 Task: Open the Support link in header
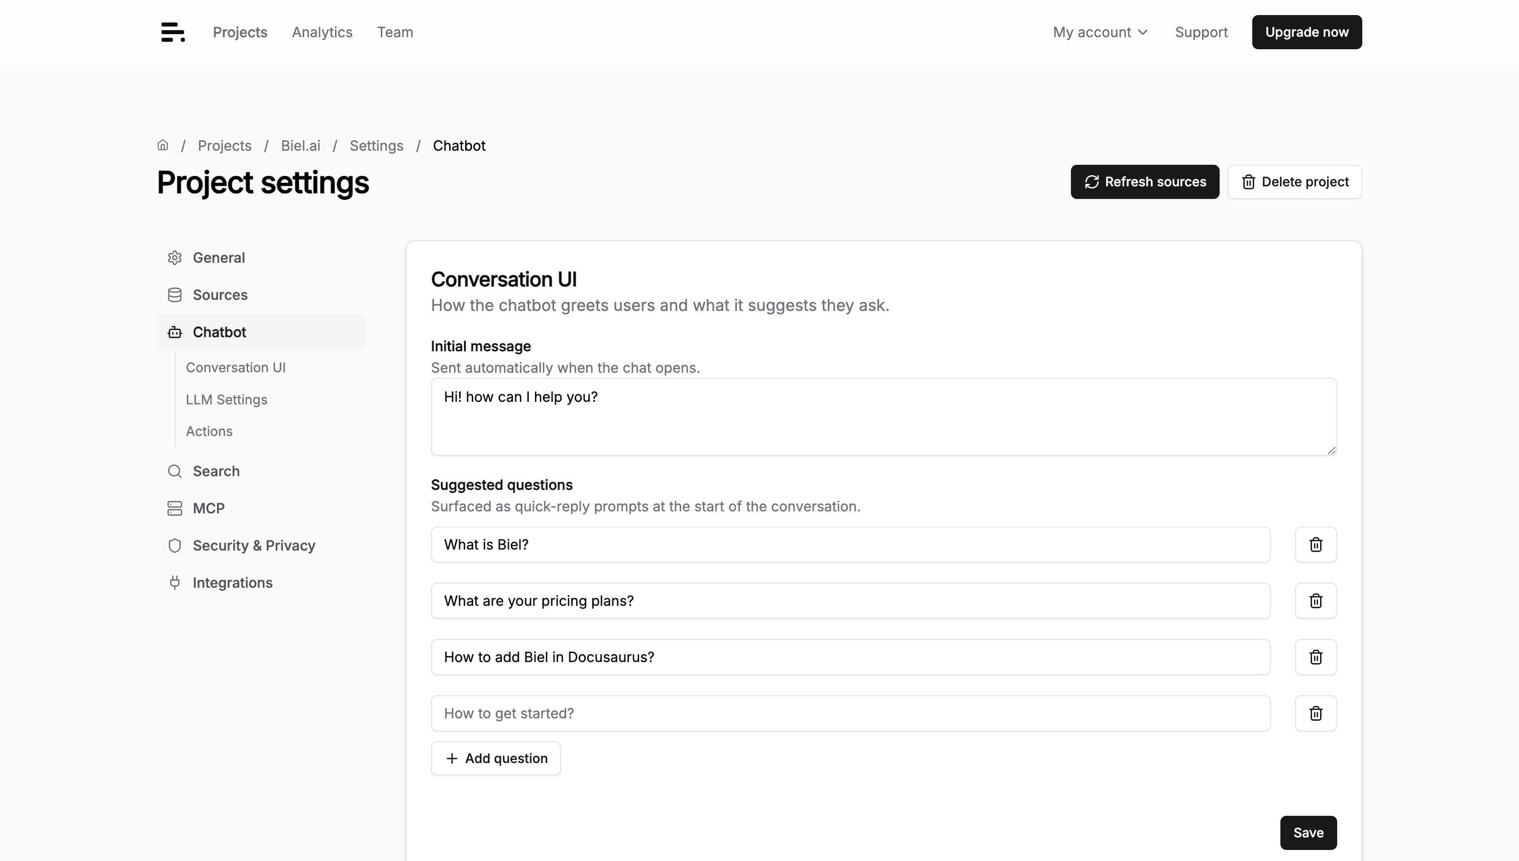(x=1201, y=32)
